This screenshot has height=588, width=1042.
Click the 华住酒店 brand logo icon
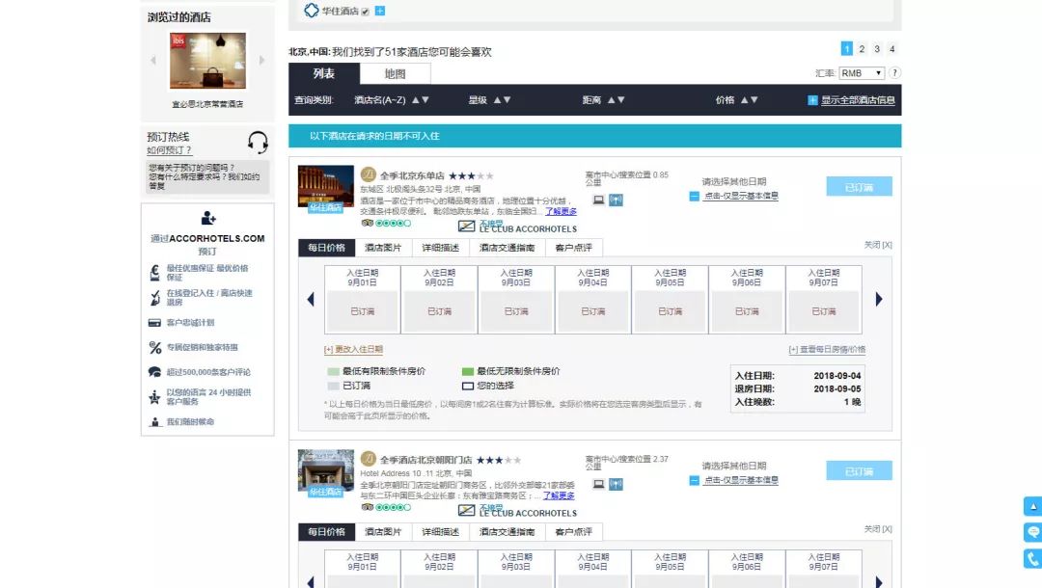pos(311,10)
